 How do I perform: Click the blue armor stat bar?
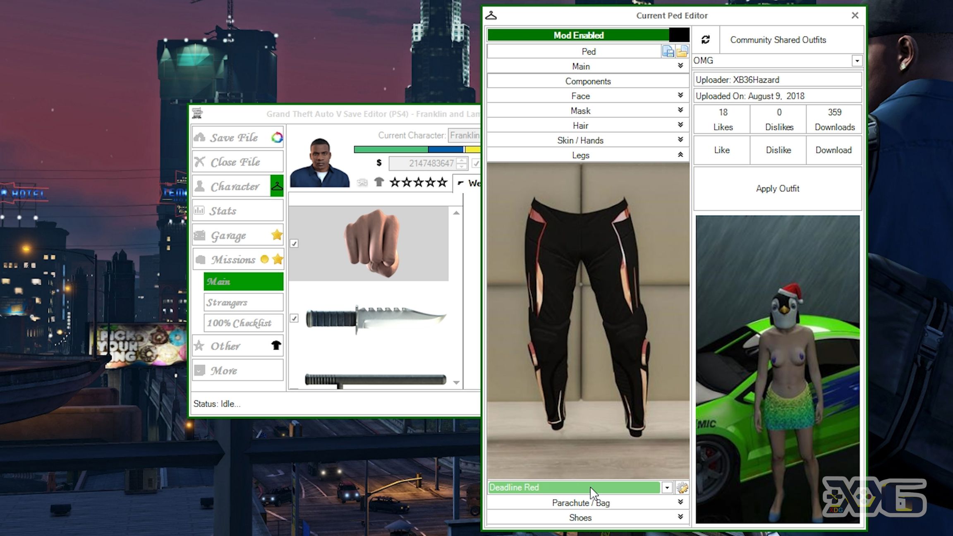click(446, 149)
